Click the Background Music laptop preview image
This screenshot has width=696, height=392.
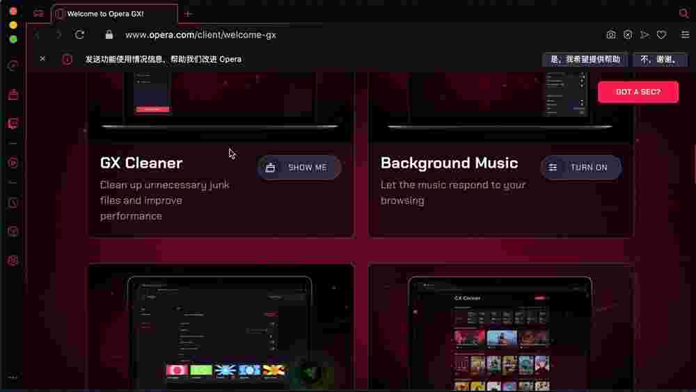pos(500,106)
